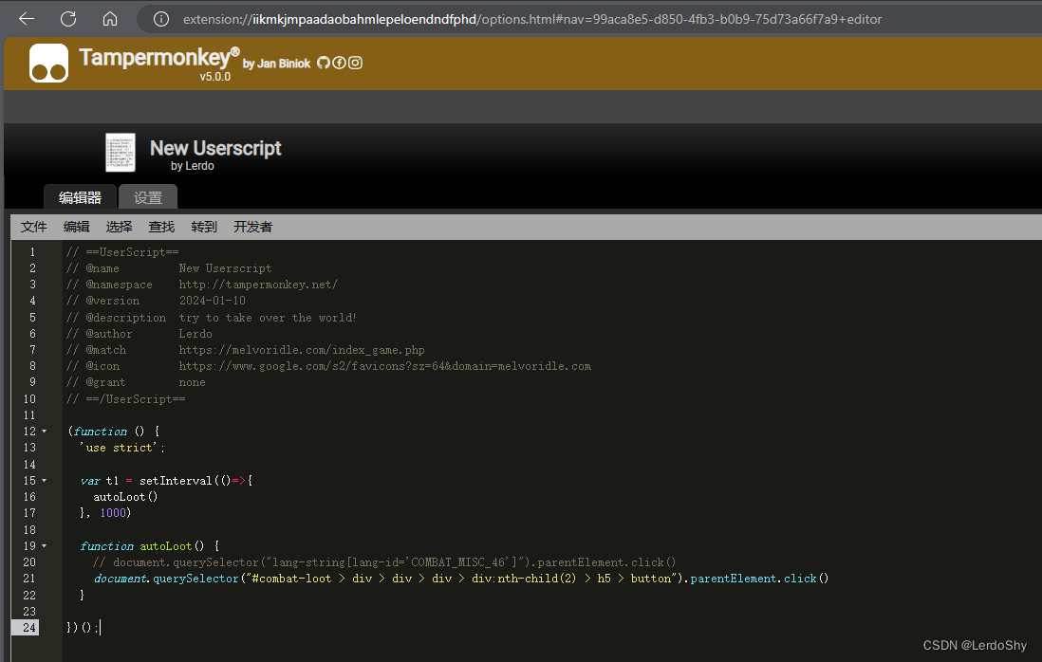Open the 开发者 menu
Screen dimensions: 1042x662
(251, 227)
